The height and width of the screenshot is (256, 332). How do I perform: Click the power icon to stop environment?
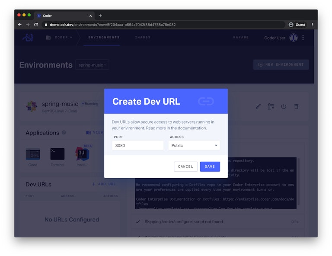point(284,106)
